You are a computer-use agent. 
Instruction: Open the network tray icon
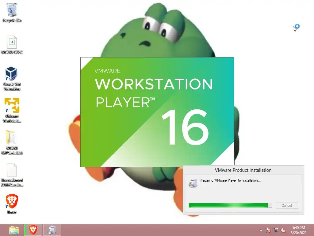pos(276,230)
